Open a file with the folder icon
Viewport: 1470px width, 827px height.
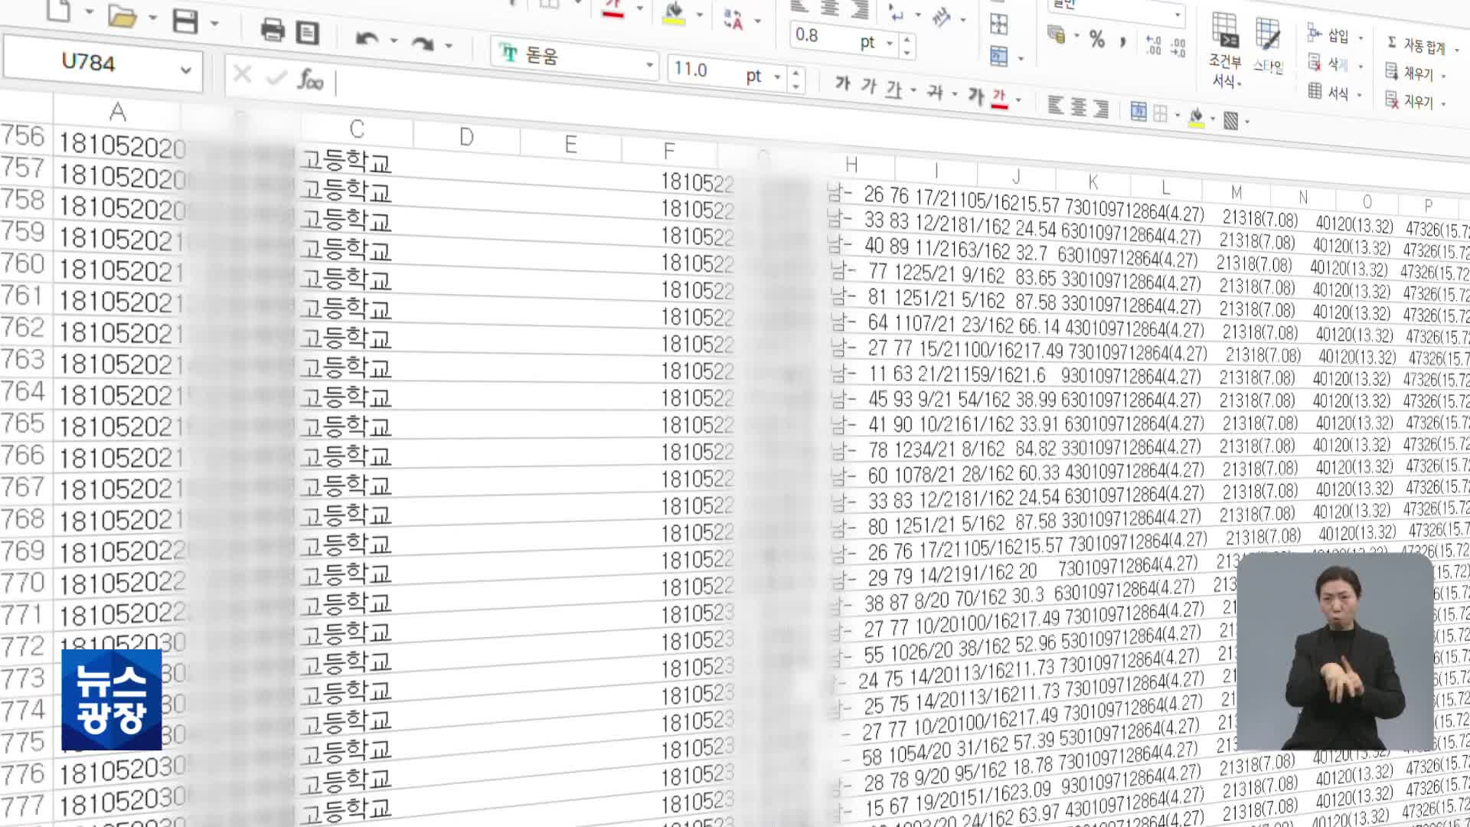pyautogui.click(x=121, y=16)
